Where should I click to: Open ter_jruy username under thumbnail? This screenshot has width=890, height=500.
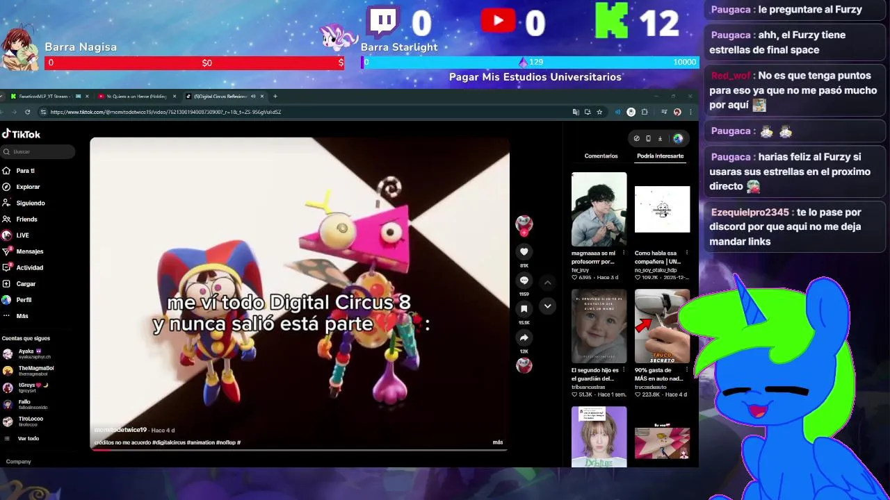click(x=580, y=270)
